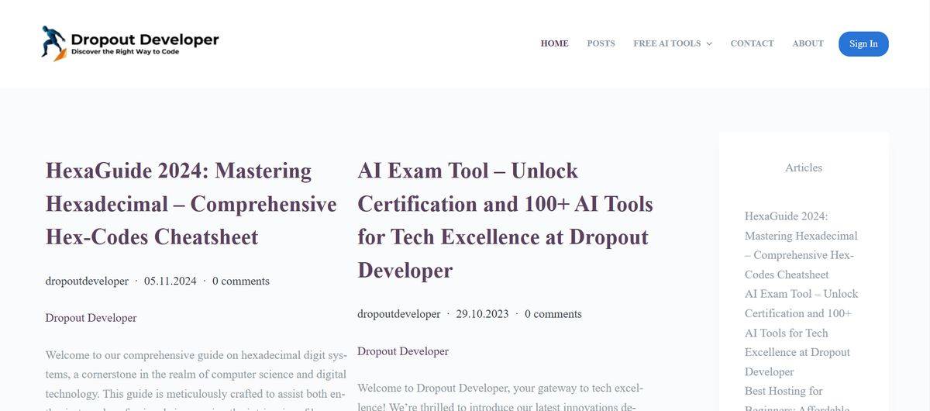Open the CONTACT page
This screenshot has height=411, width=930.
(752, 43)
